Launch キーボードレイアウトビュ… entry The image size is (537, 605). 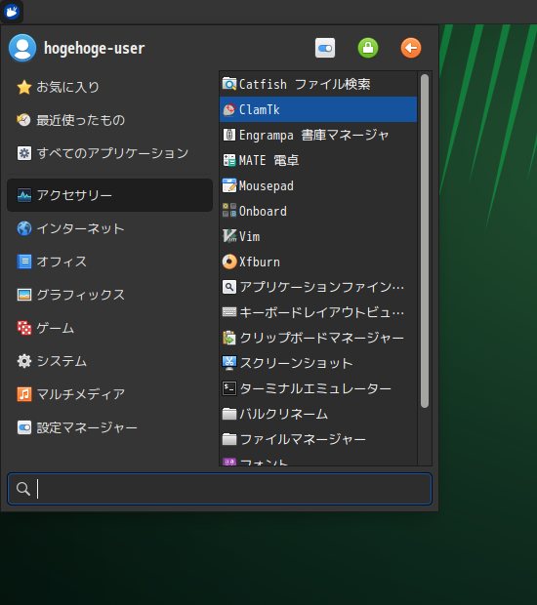click(x=318, y=312)
